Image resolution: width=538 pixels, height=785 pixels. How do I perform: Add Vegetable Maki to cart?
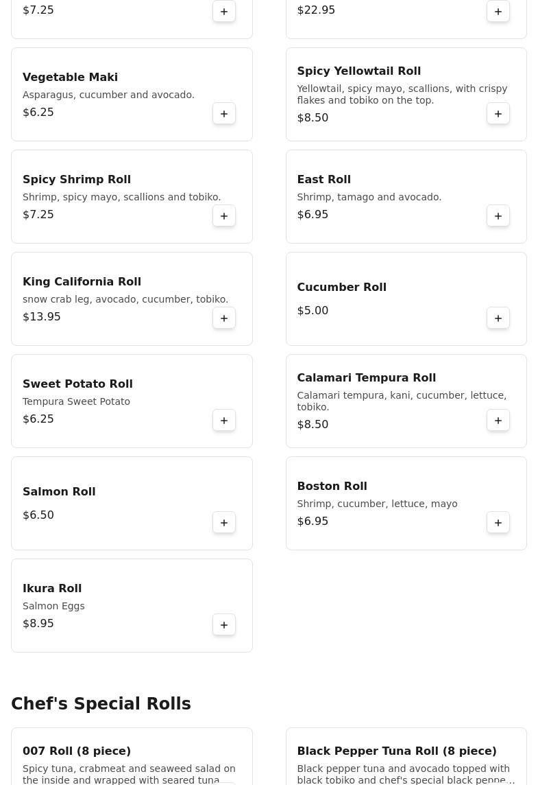[224, 113]
